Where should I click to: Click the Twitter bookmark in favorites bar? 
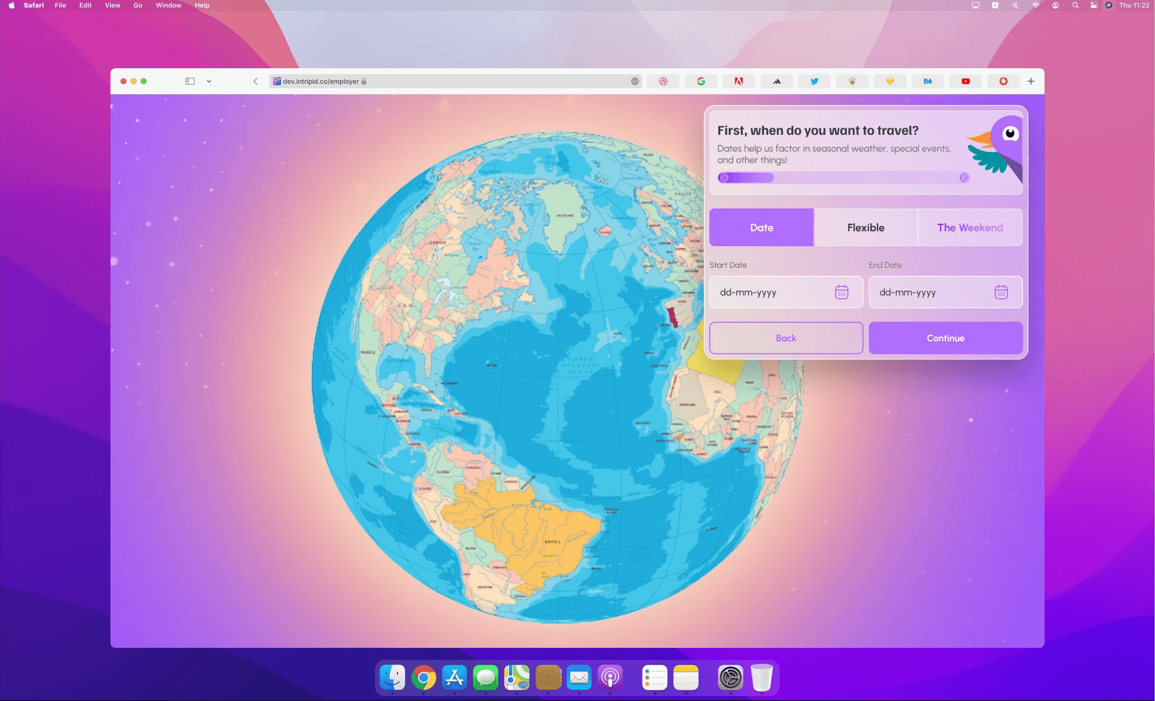point(814,81)
